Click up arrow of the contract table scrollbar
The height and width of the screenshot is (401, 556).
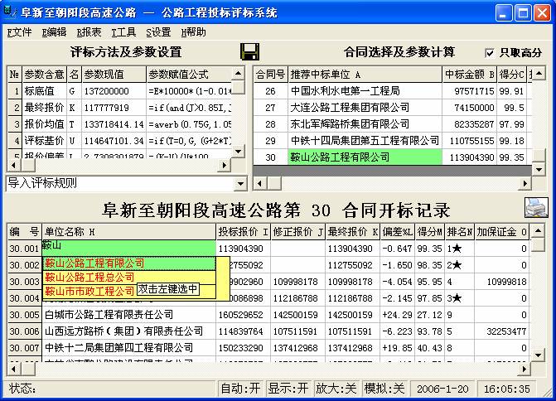539,74
